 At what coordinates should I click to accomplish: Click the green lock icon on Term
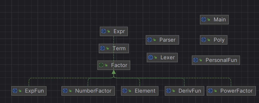pyautogui.click(x=108, y=49)
